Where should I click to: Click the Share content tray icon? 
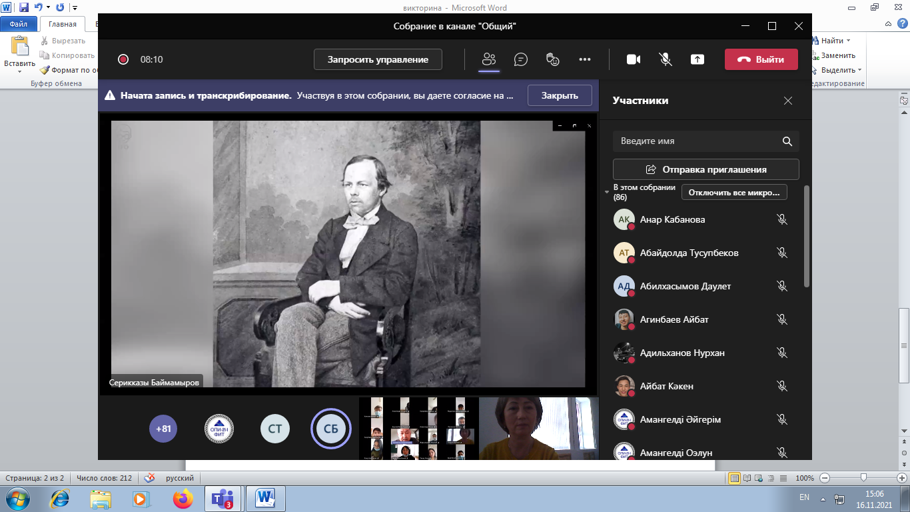click(x=697, y=59)
